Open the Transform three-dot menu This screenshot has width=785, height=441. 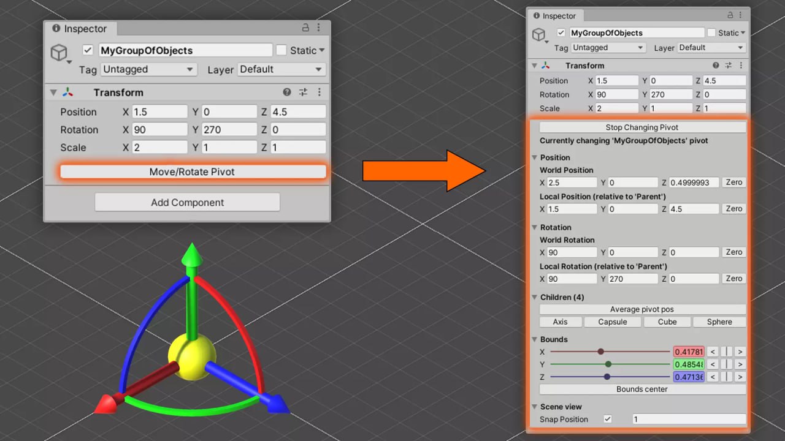(x=319, y=92)
